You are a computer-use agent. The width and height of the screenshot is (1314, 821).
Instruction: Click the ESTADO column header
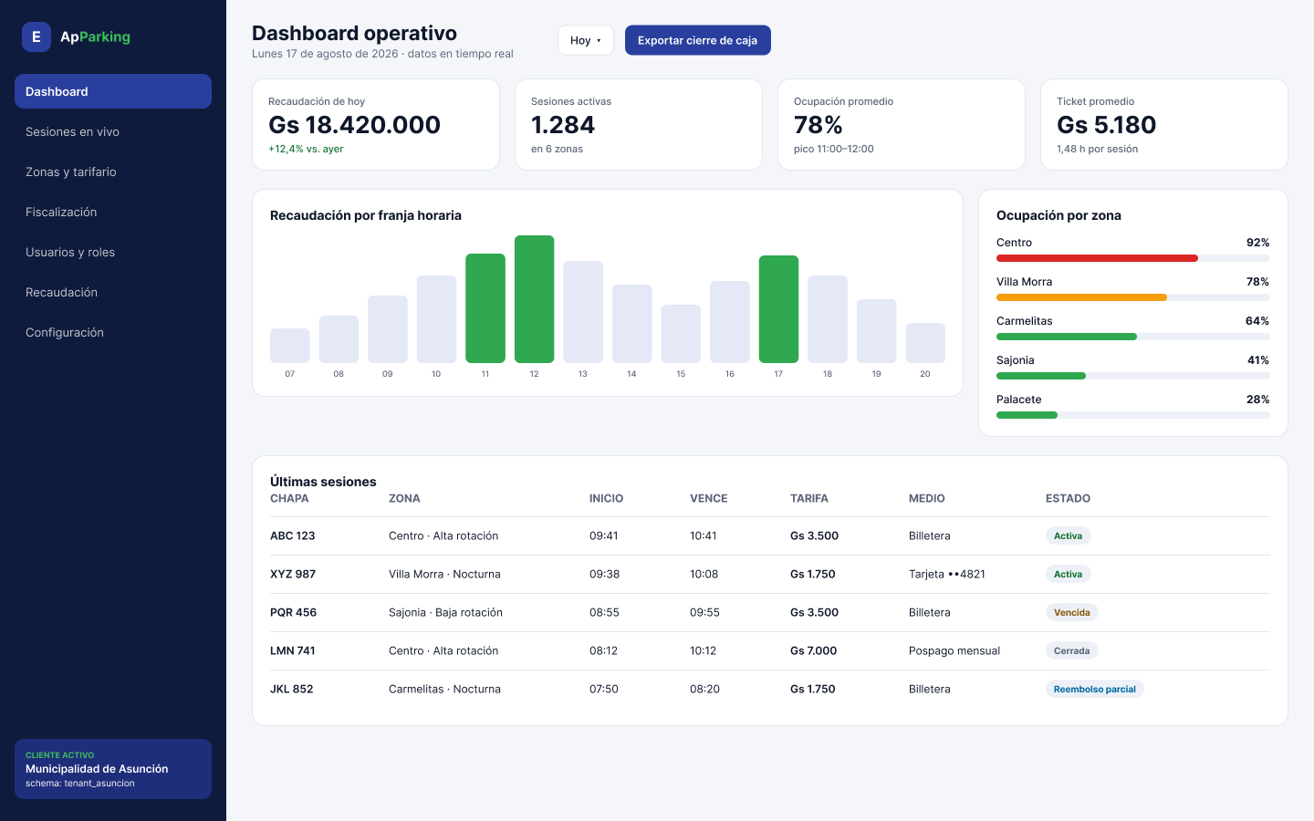1069,499
